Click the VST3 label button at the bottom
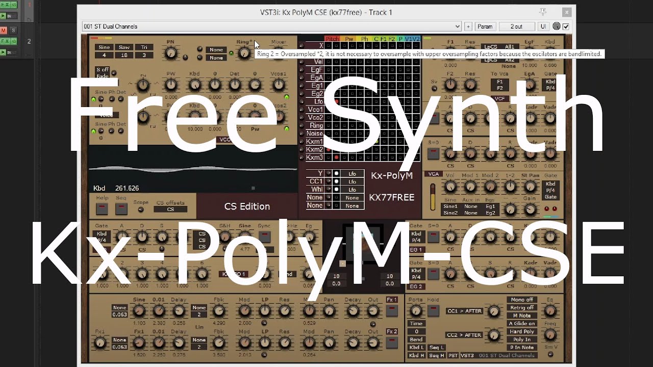Image resolution: width=653 pixels, height=367 pixels. [467, 355]
